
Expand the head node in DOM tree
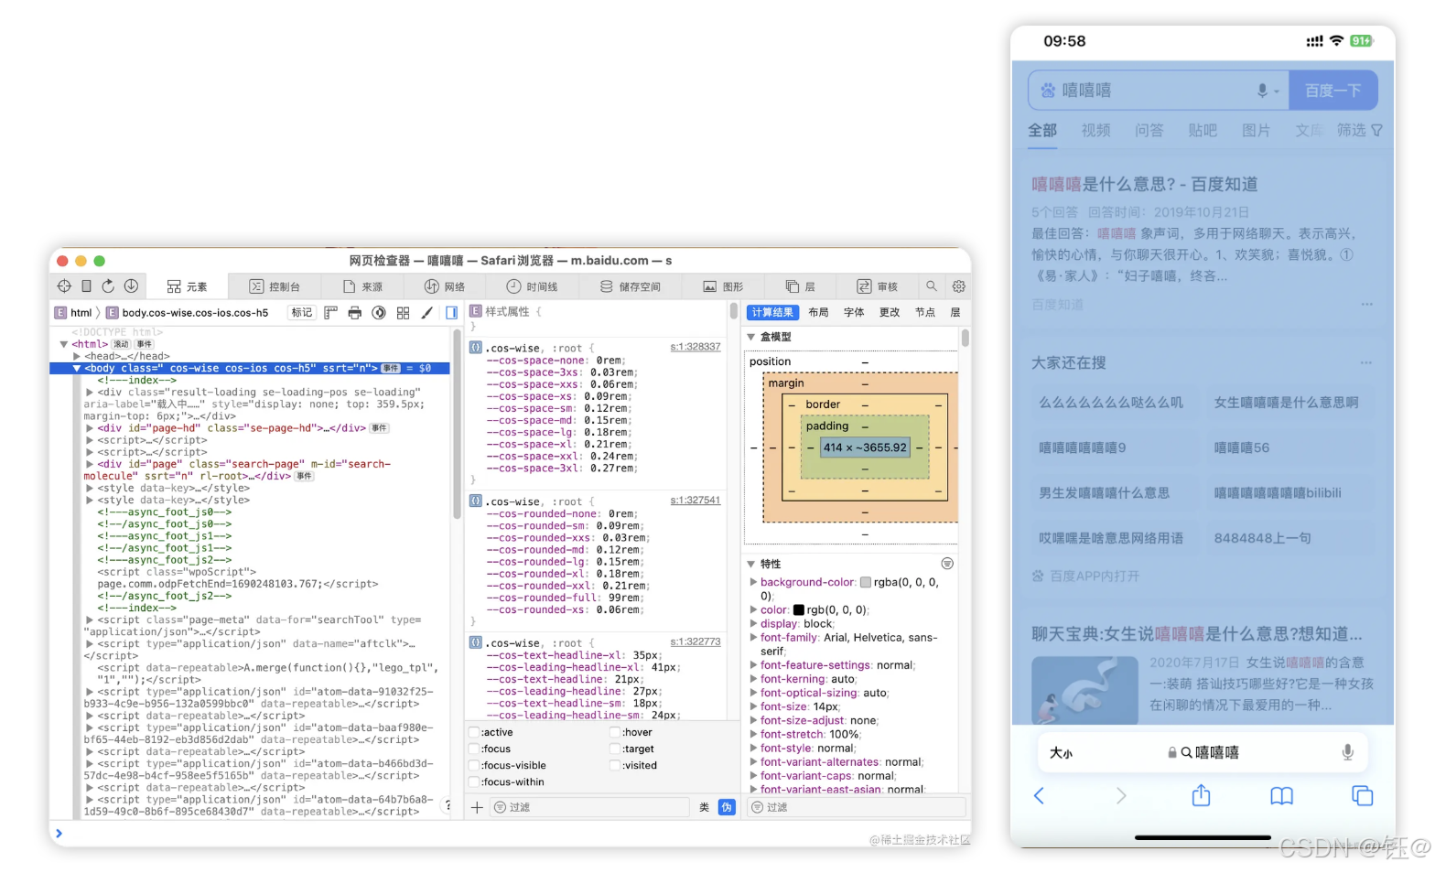77,356
